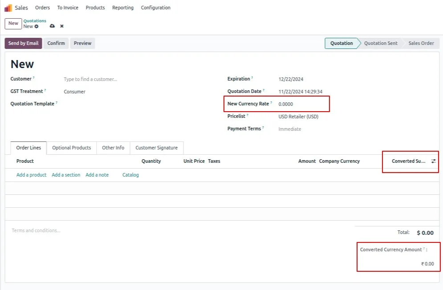Image resolution: width=443 pixels, height=290 pixels.
Task: Open the Orders menu
Action: pos(42,8)
